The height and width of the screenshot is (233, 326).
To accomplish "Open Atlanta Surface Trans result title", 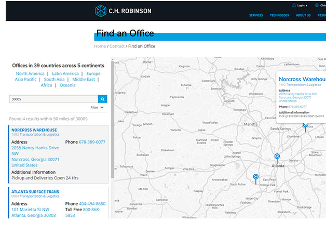I will click(x=35, y=192).
